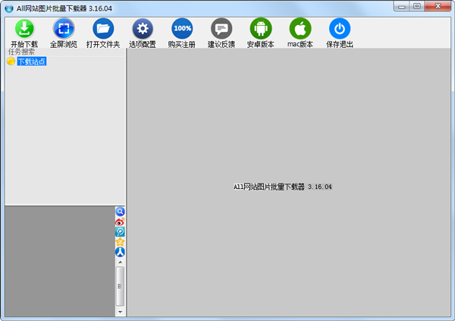
Task: Click the red Weibo eye icon
Action: [120, 222]
